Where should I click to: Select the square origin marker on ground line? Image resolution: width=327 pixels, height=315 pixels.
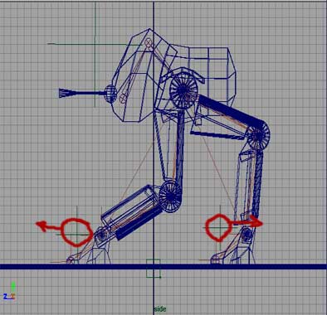pyautogui.click(x=154, y=268)
